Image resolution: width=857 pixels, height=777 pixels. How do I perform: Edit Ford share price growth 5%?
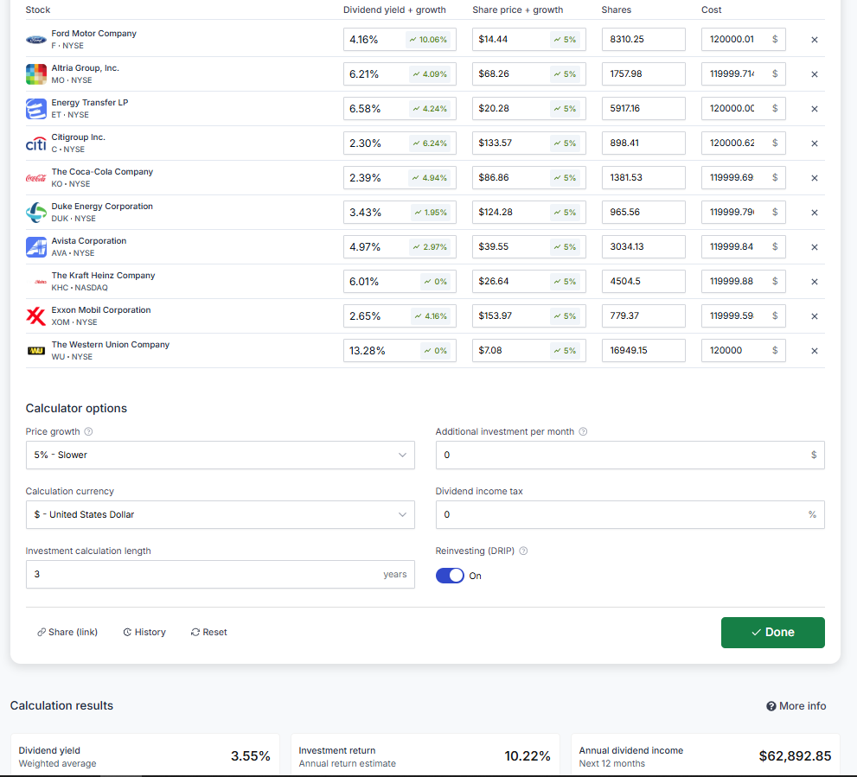click(x=566, y=40)
